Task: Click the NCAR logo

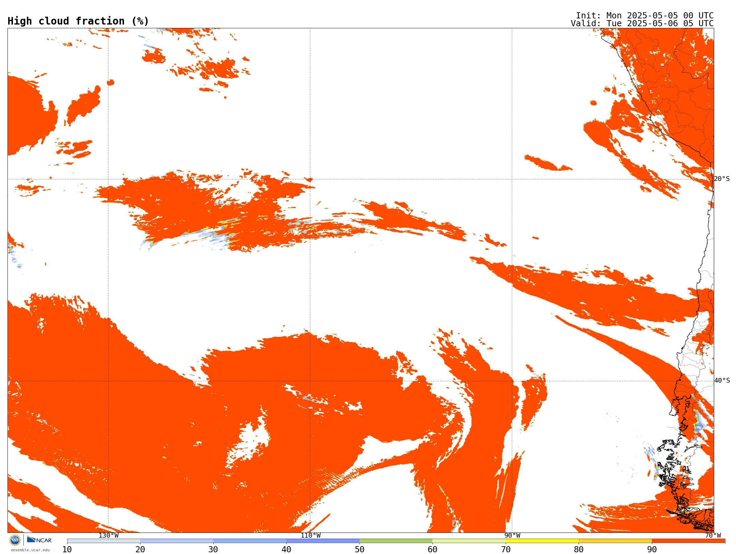Action: (39, 540)
